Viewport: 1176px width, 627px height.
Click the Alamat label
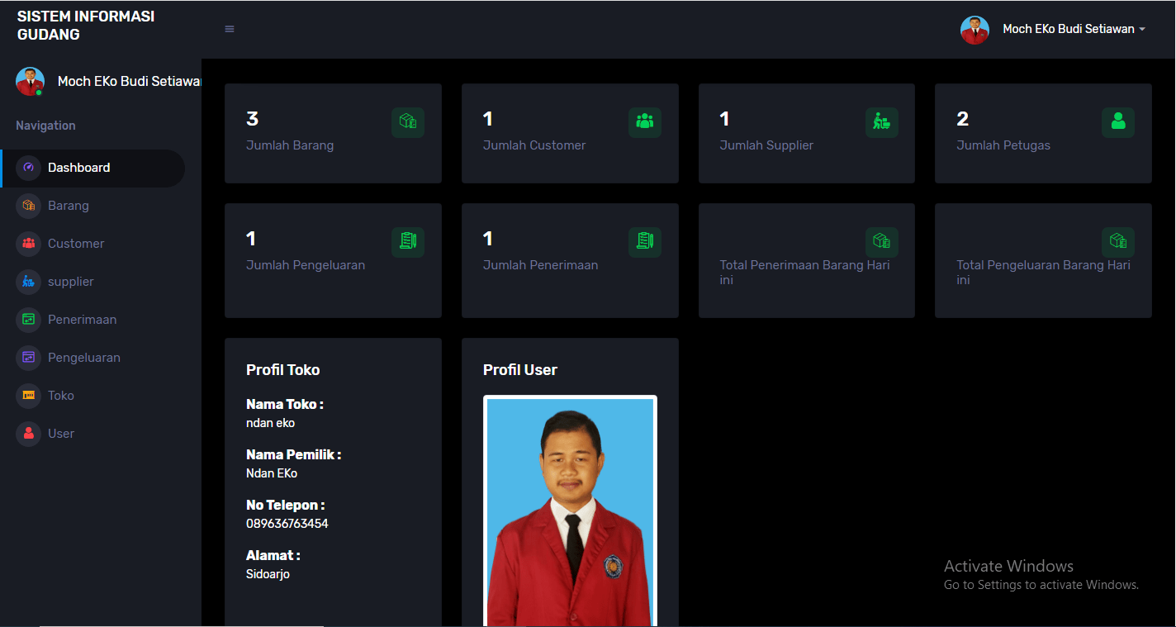coord(273,556)
